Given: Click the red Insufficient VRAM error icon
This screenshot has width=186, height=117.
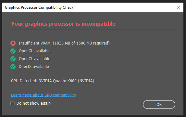Looking at the screenshot, I should click(x=13, y=43).
